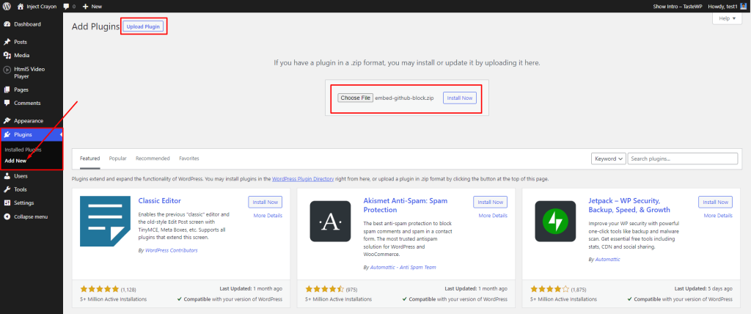The image size is (751, 314).
Task: Open the Users icon in sidebar
Action: [x=7, y=176]
